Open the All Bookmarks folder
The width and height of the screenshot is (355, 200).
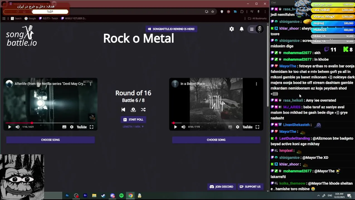tap(257, 18)
